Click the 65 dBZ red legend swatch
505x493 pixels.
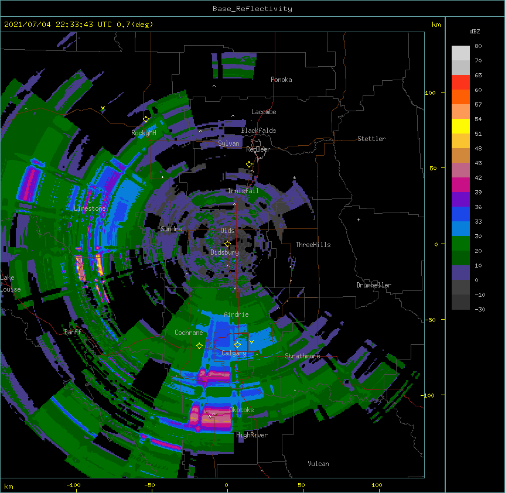460,83
